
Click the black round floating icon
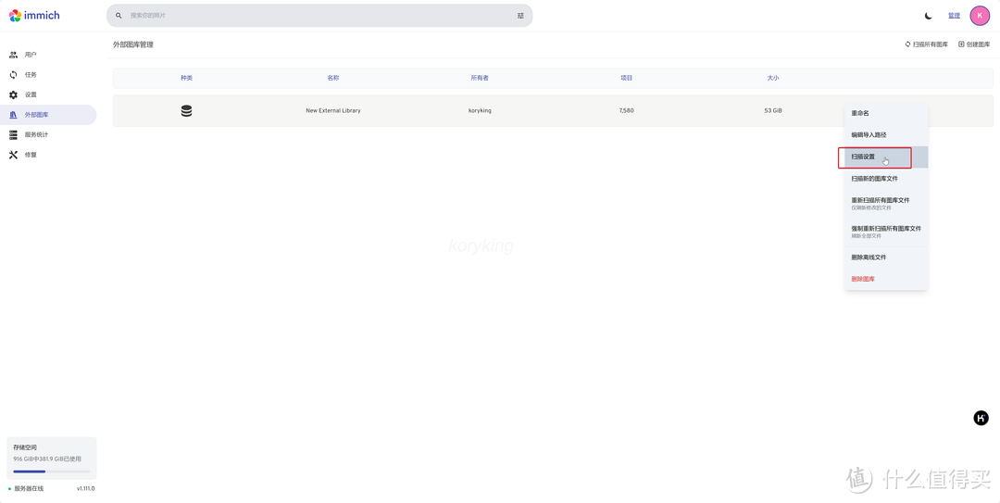(x=981, y=418)
